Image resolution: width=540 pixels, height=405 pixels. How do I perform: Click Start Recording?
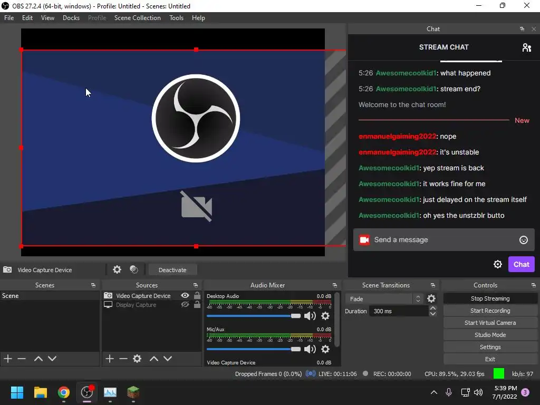pos(490,311)
